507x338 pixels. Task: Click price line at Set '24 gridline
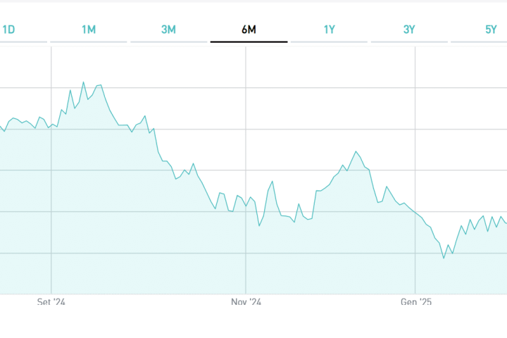(51, 125)
